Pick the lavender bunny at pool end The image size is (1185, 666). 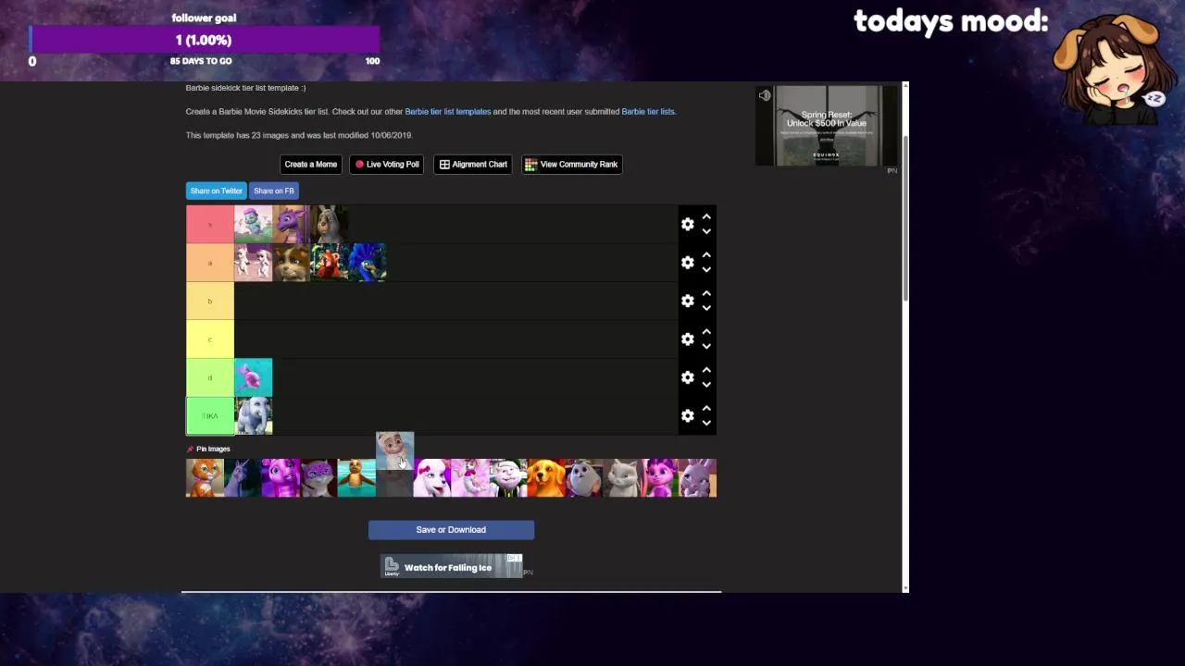[698, 478]
